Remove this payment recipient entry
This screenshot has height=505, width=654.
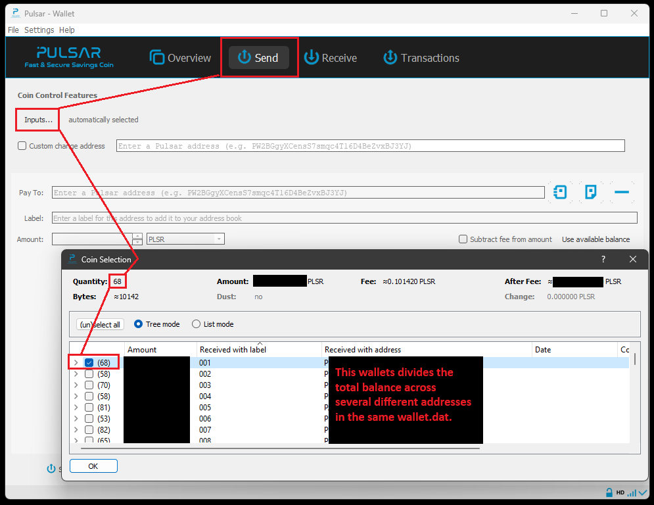click(x=621, y=192)
